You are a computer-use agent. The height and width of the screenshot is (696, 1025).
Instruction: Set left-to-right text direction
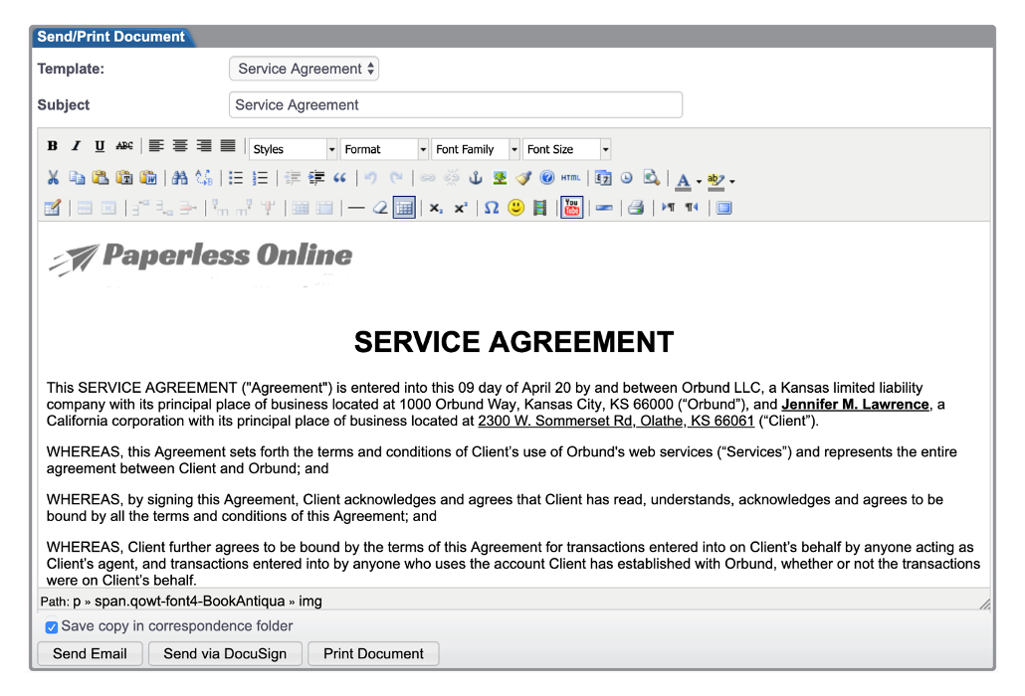(668, 208)
